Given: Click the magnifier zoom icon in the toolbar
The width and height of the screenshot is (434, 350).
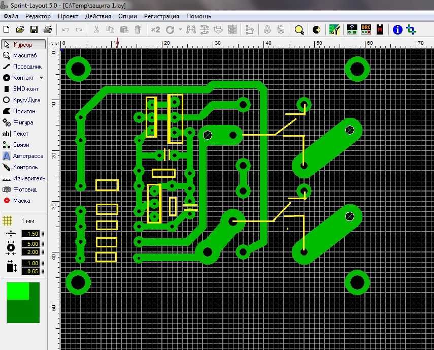Looking at the screenshot, I should 299,29.
